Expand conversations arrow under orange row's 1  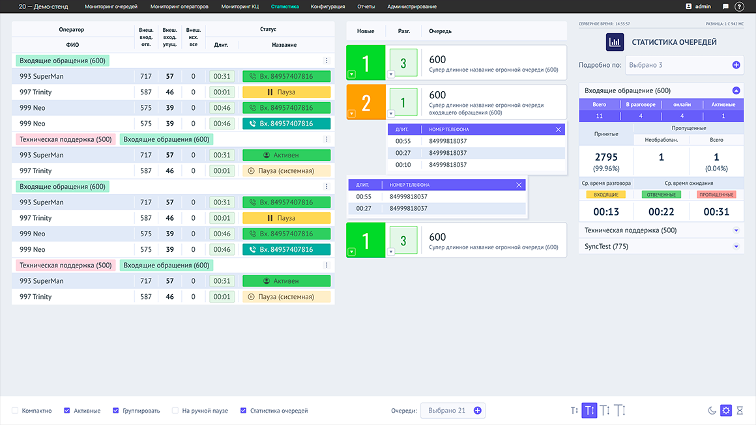391,114
